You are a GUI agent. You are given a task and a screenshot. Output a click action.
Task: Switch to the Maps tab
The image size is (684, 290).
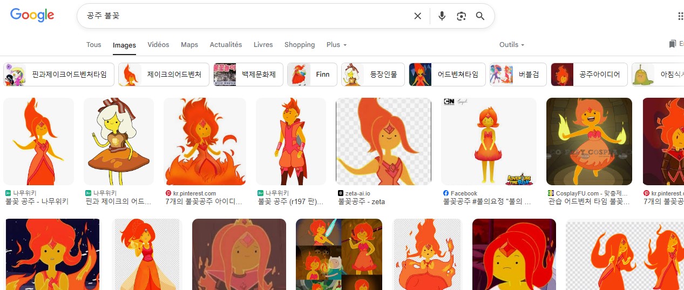(189, 45)
